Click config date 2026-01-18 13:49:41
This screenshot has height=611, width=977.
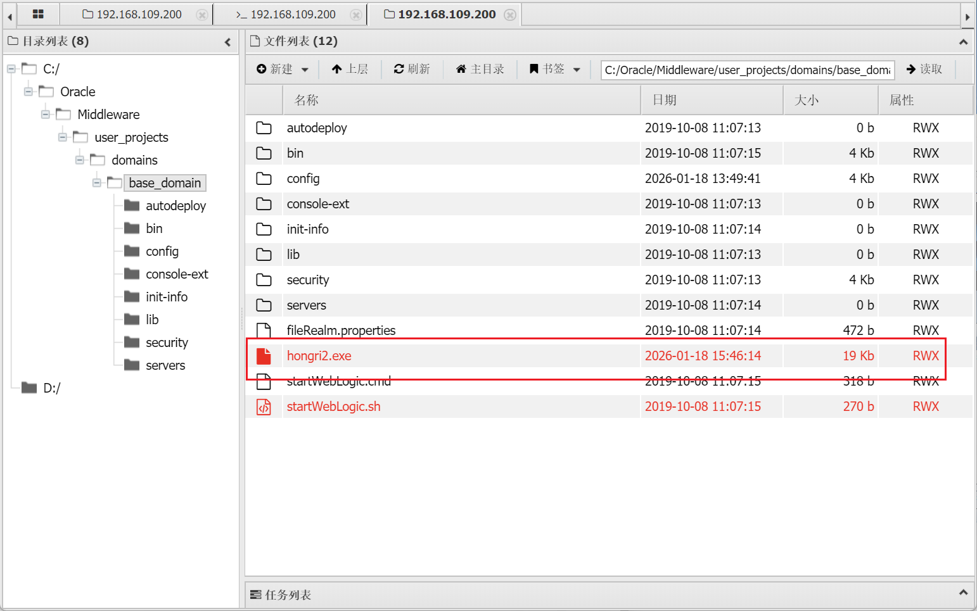click(x=703, y=179)
